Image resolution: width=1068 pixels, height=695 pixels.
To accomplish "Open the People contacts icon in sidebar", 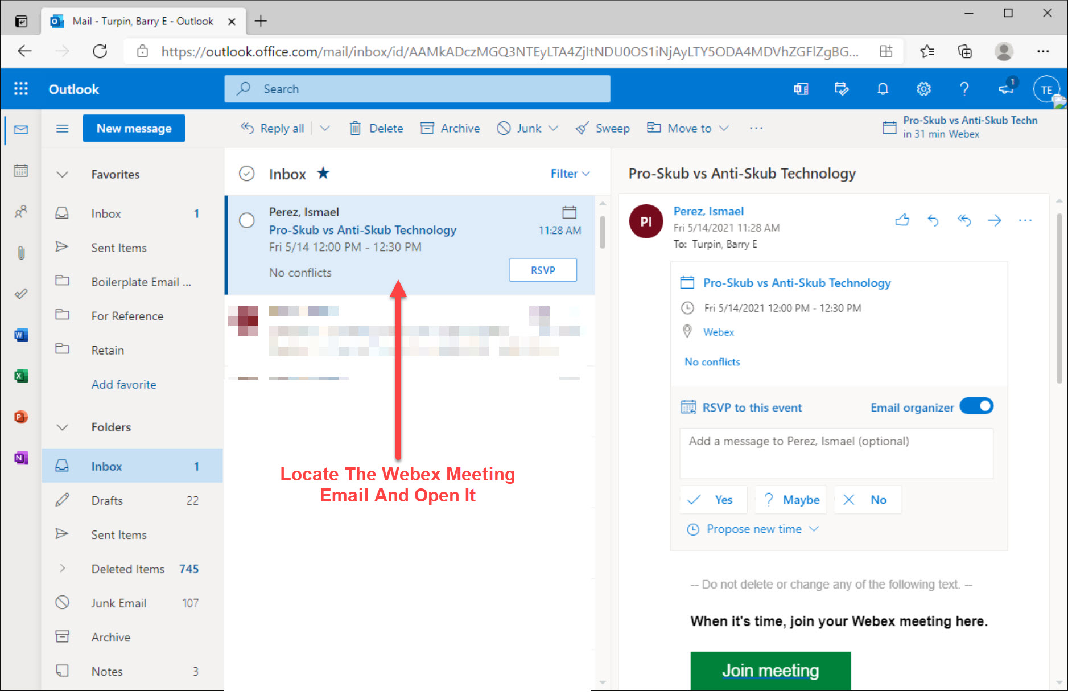I will pyautogui.click(x=21, y=212).
